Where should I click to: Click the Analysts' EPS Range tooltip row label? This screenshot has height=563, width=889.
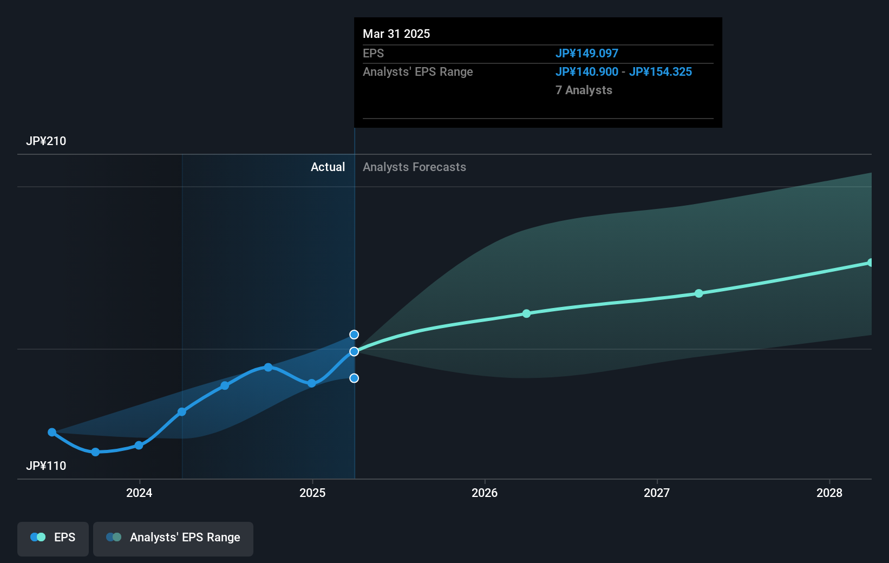417,71
